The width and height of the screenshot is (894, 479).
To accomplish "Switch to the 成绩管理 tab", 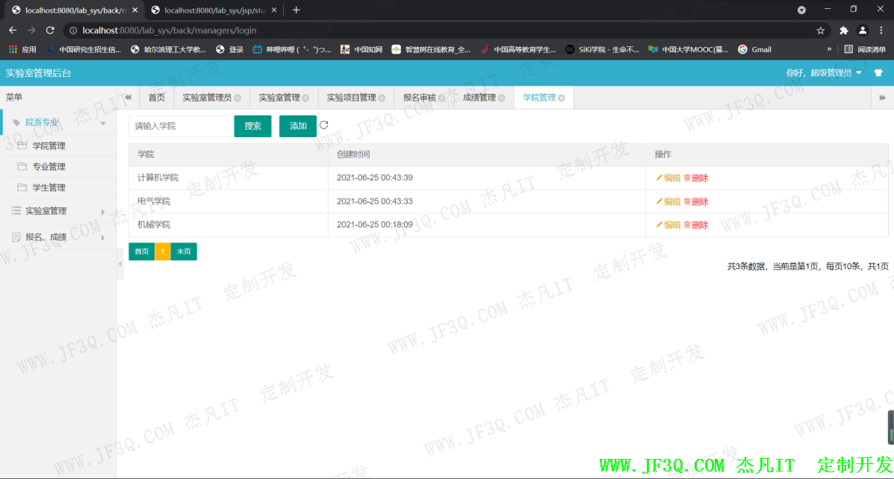I will click(479, 98).
